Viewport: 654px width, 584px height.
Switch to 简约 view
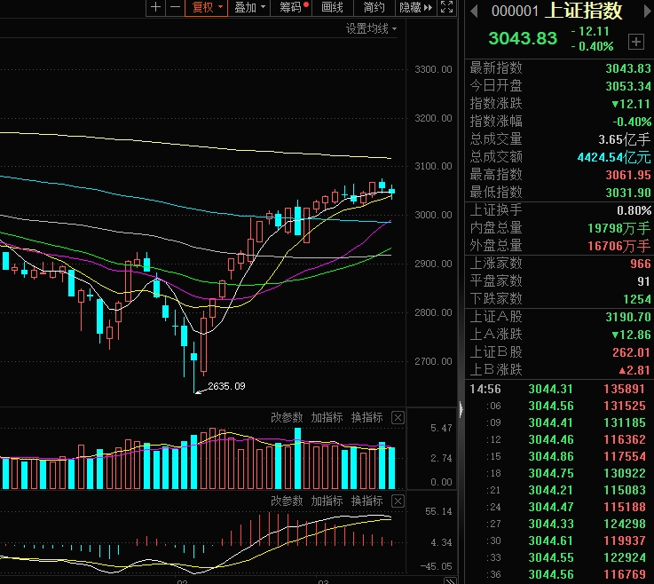point(374,7)
